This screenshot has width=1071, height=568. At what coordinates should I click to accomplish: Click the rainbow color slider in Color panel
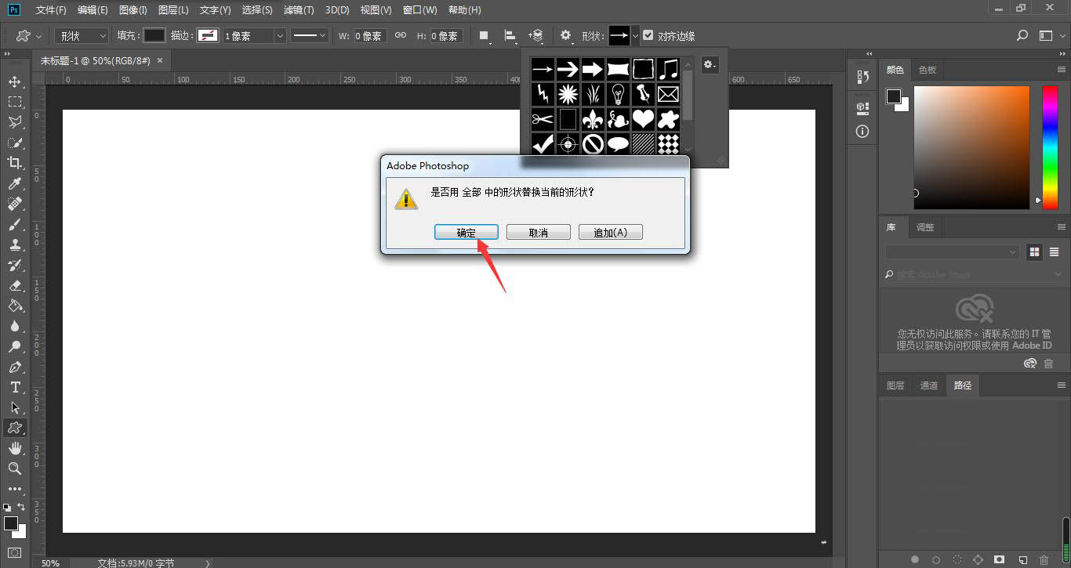point(1051,145)
